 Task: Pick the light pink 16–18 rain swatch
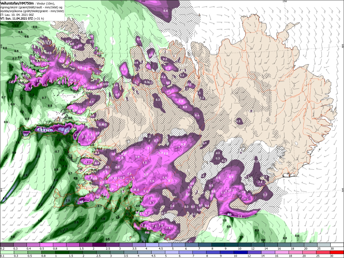282,252
